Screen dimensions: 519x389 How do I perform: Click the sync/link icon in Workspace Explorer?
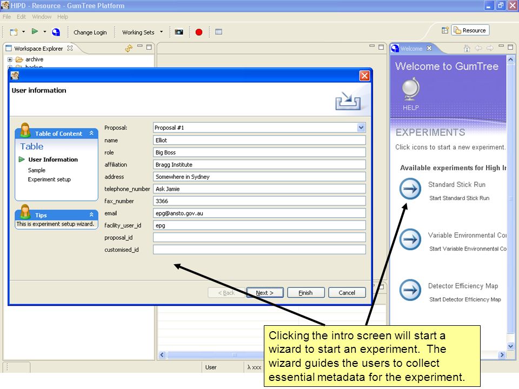(x=129, y=48)
